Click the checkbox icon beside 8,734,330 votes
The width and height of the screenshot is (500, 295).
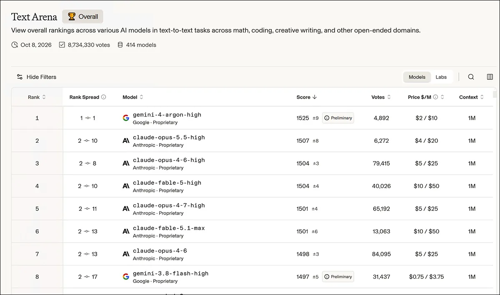[62, 45]
